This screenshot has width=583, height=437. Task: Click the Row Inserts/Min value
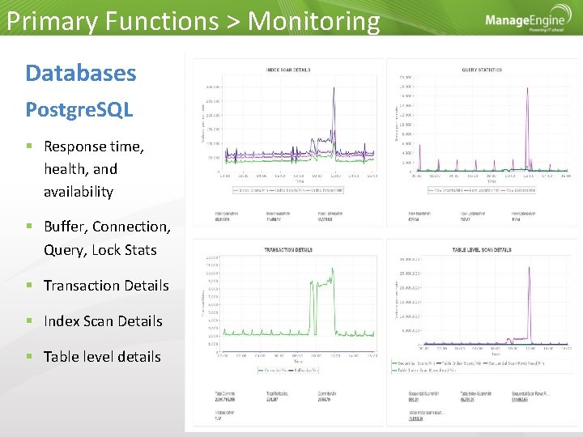tap(414, 219)
